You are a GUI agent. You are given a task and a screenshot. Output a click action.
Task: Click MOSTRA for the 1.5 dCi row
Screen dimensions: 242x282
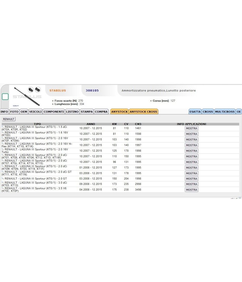[x=191, y=128]
